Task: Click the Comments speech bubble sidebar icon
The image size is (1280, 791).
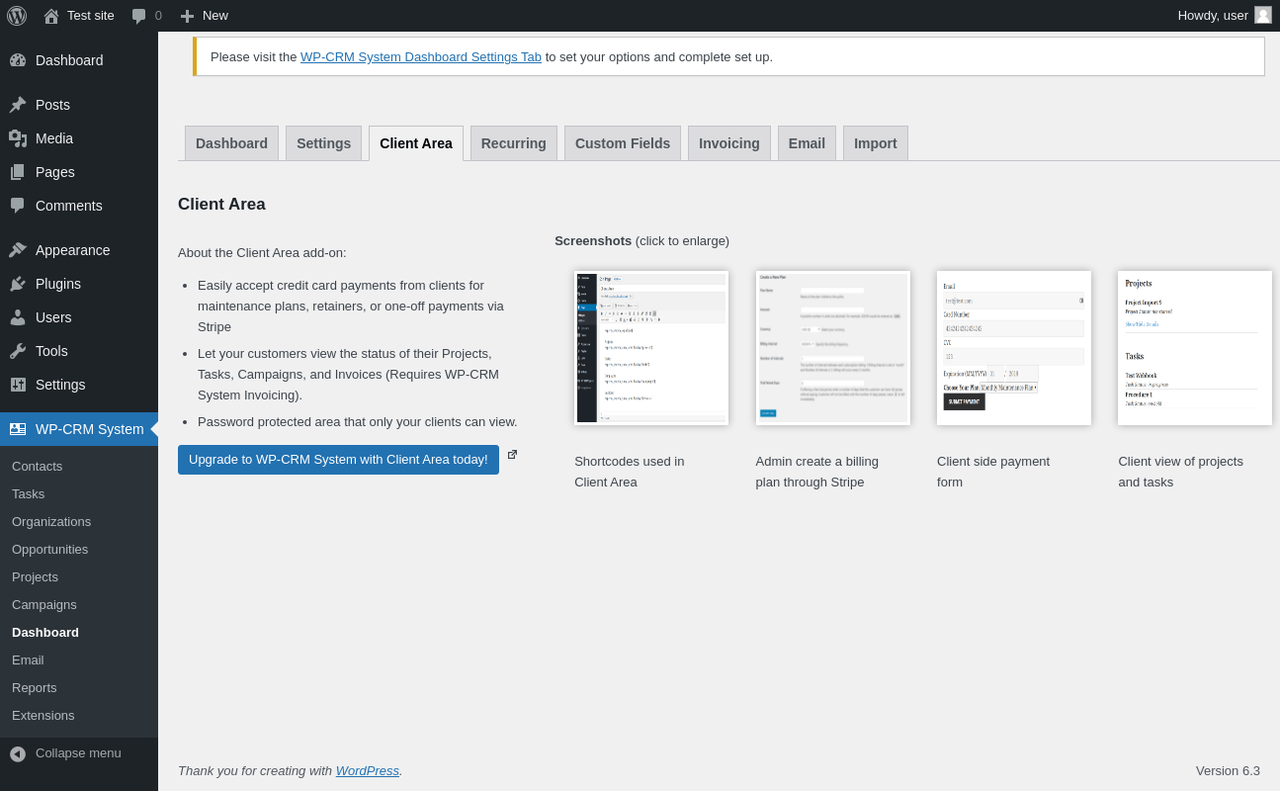Action: [18, 206]
